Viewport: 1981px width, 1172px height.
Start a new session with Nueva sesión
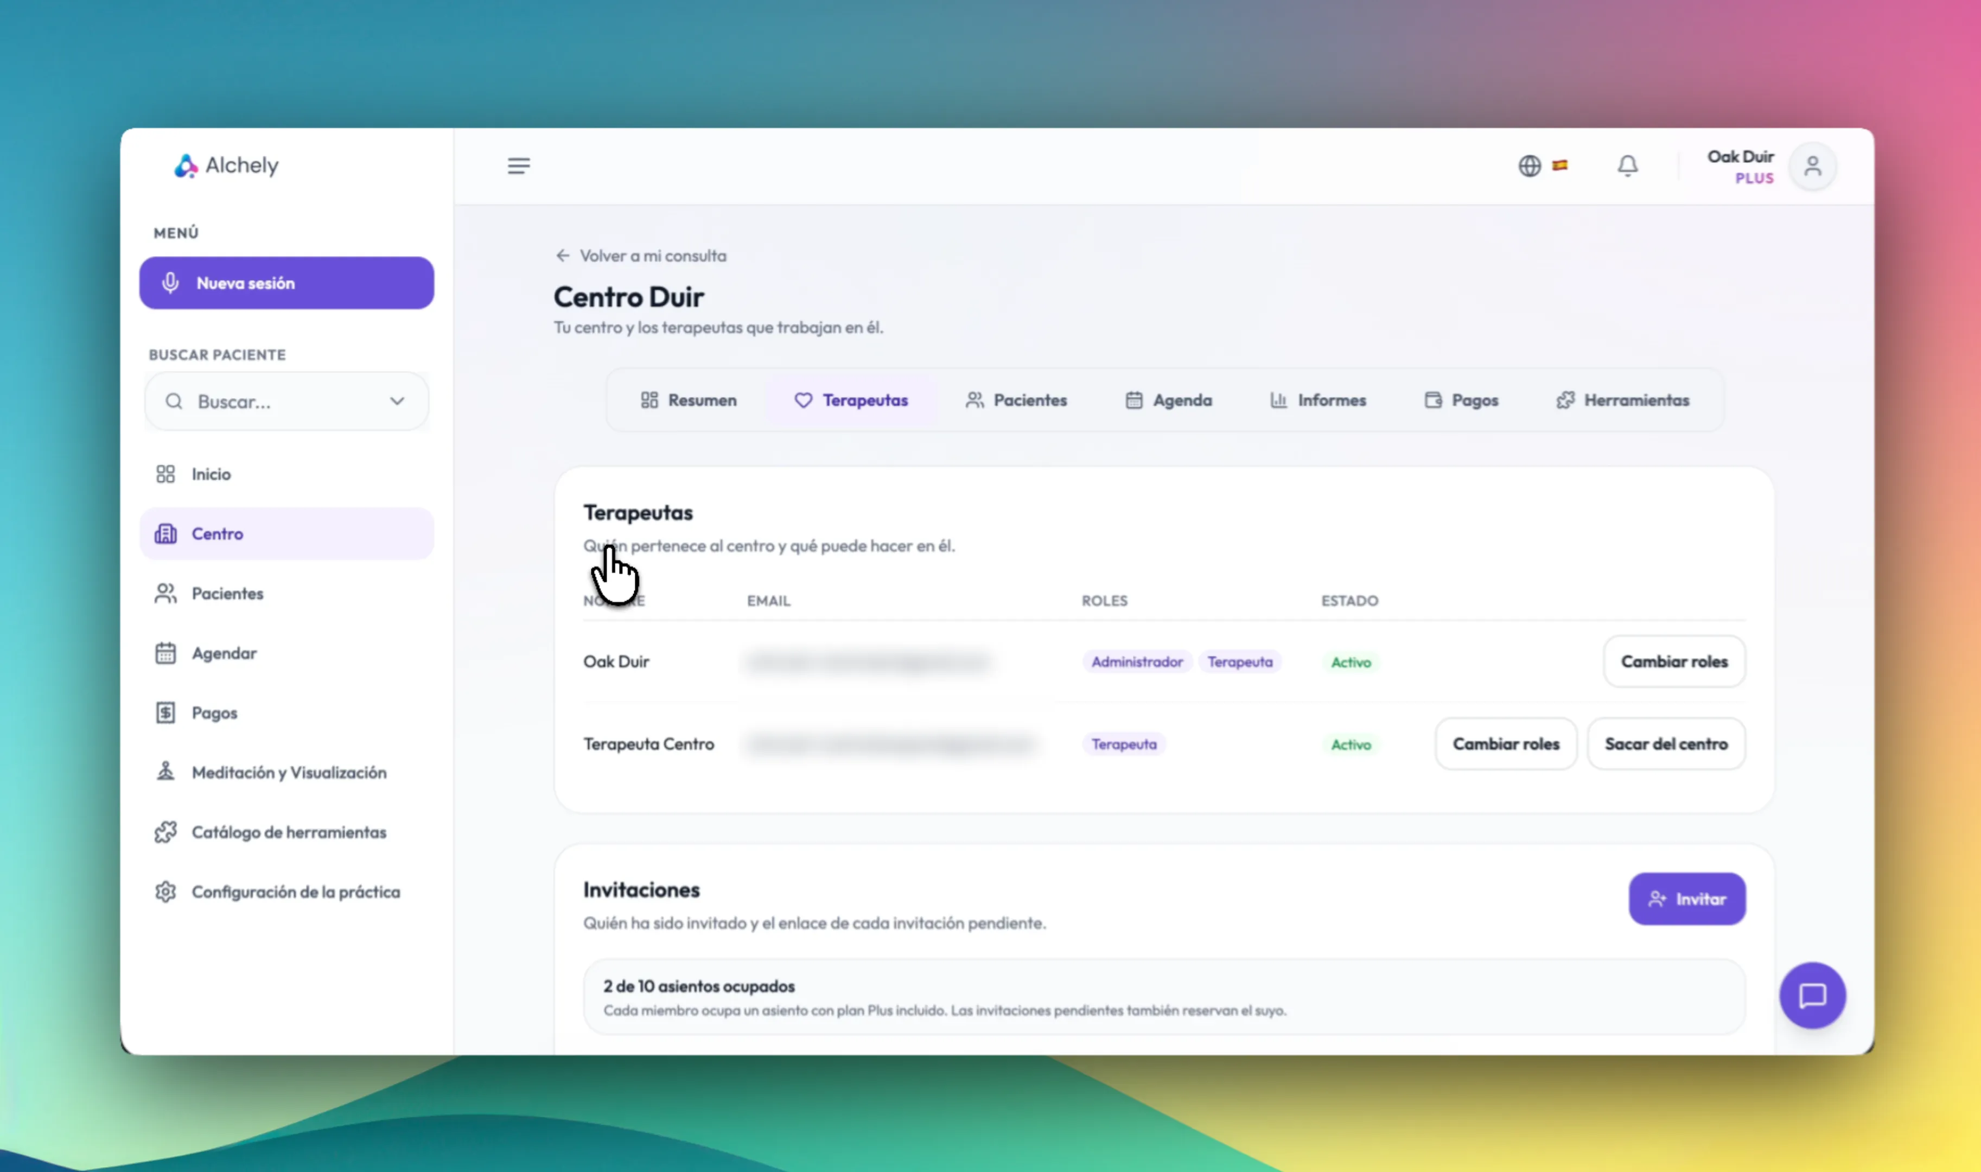[x=286, y=283]
